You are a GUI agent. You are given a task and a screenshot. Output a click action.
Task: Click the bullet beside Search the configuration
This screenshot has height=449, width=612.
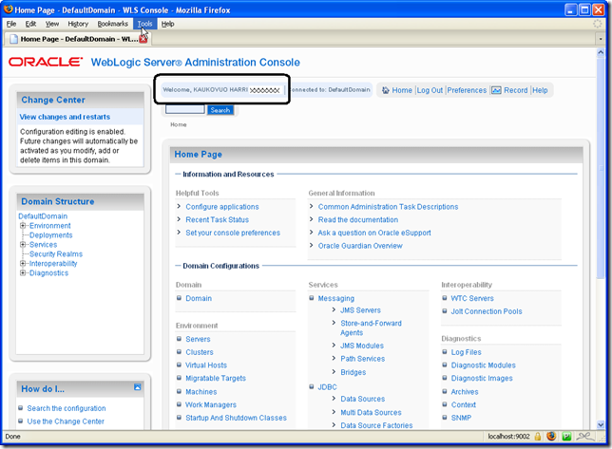tap(21, 407)
